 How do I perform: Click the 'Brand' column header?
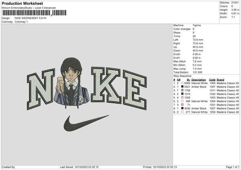[x=221, y=80]
